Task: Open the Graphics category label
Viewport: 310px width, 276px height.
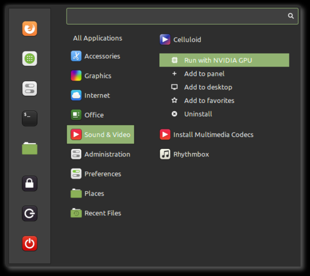Action: pos(98,76)
